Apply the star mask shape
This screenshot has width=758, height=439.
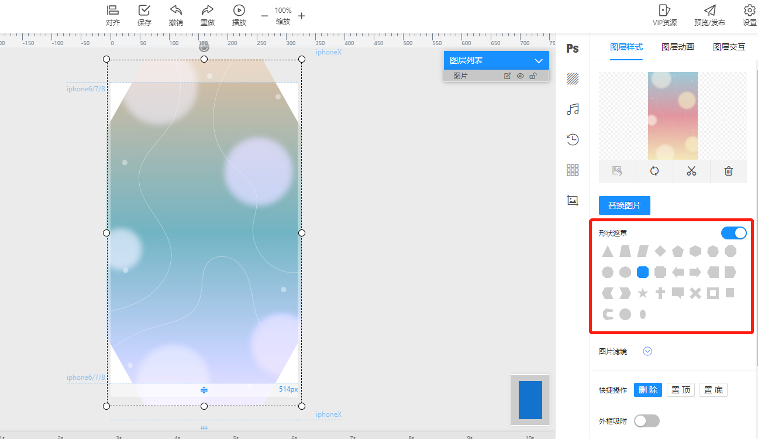pos(643,293)
